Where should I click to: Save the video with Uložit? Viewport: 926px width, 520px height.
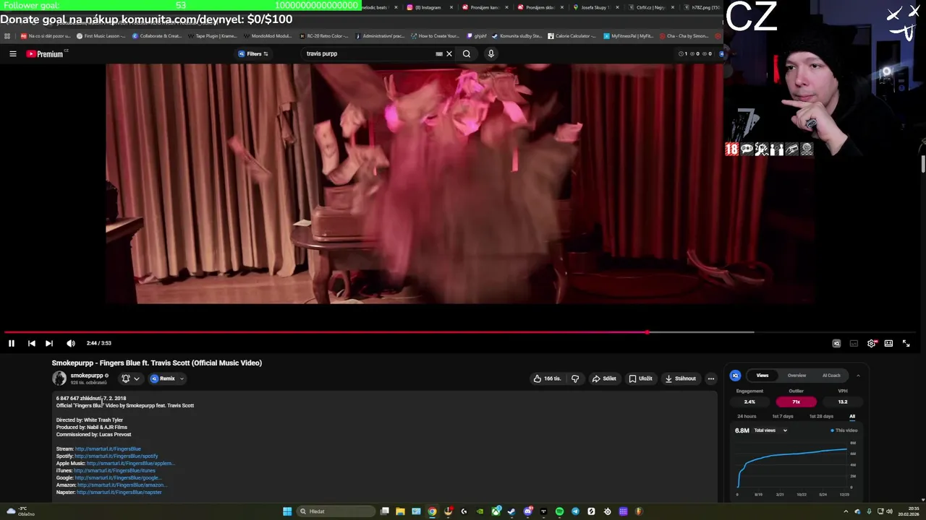tap(641, 378)
